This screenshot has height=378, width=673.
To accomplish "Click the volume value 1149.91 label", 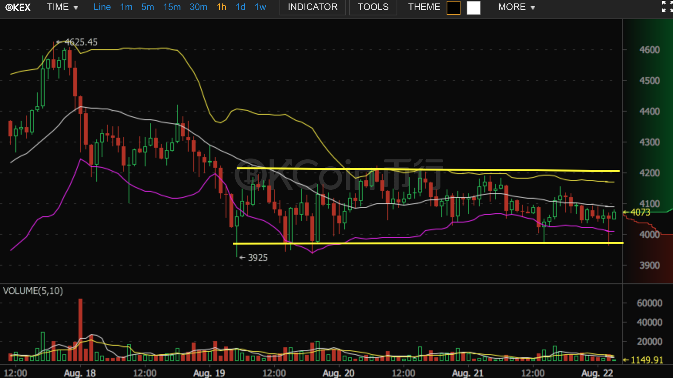I will tap(647, 360).
